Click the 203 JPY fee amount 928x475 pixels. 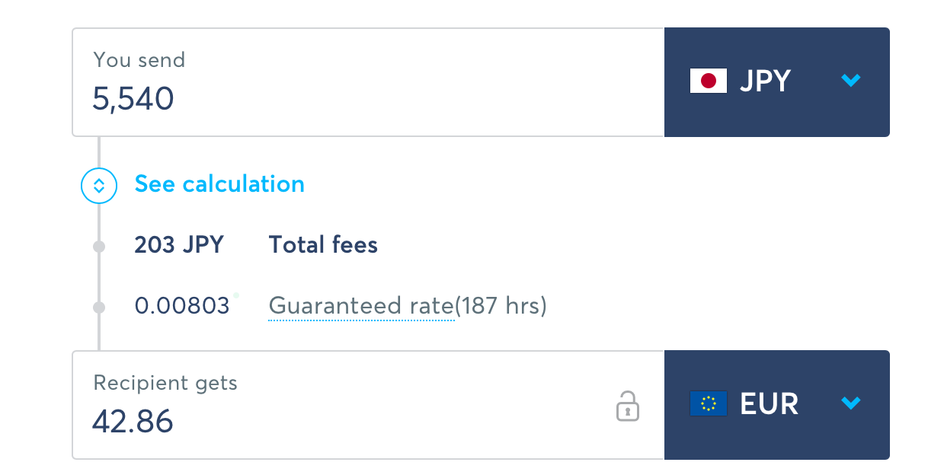click(x=179, y=245)
